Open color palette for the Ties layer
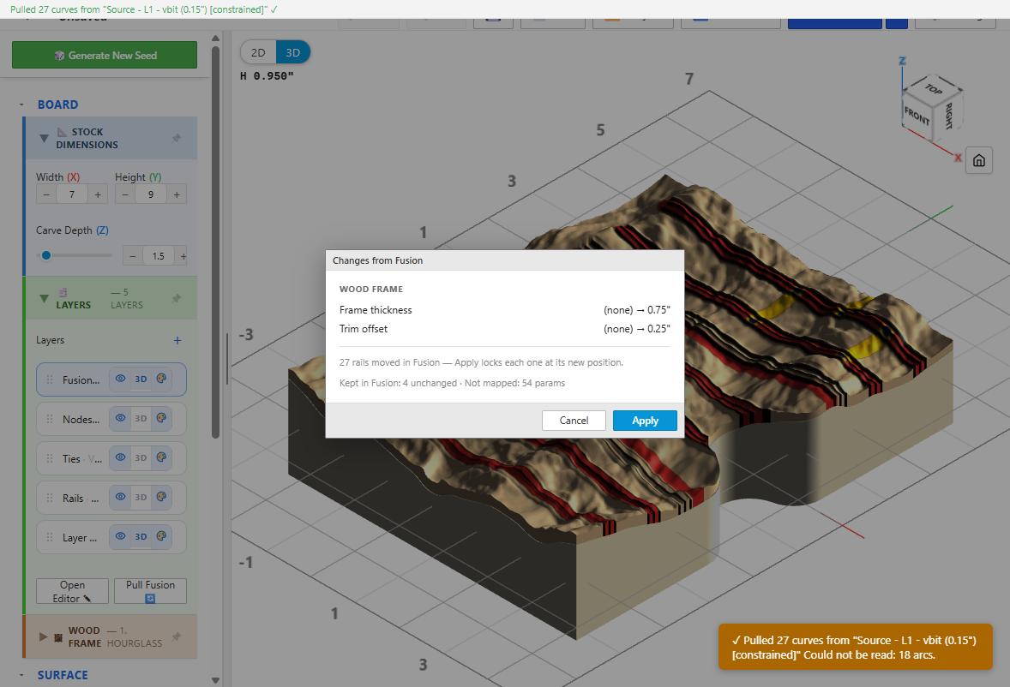Screen dimensions: 1010x687 click(x=162, y=457)
